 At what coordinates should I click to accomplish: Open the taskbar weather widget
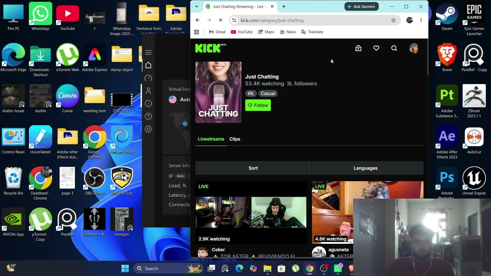(x=11, y=268)
